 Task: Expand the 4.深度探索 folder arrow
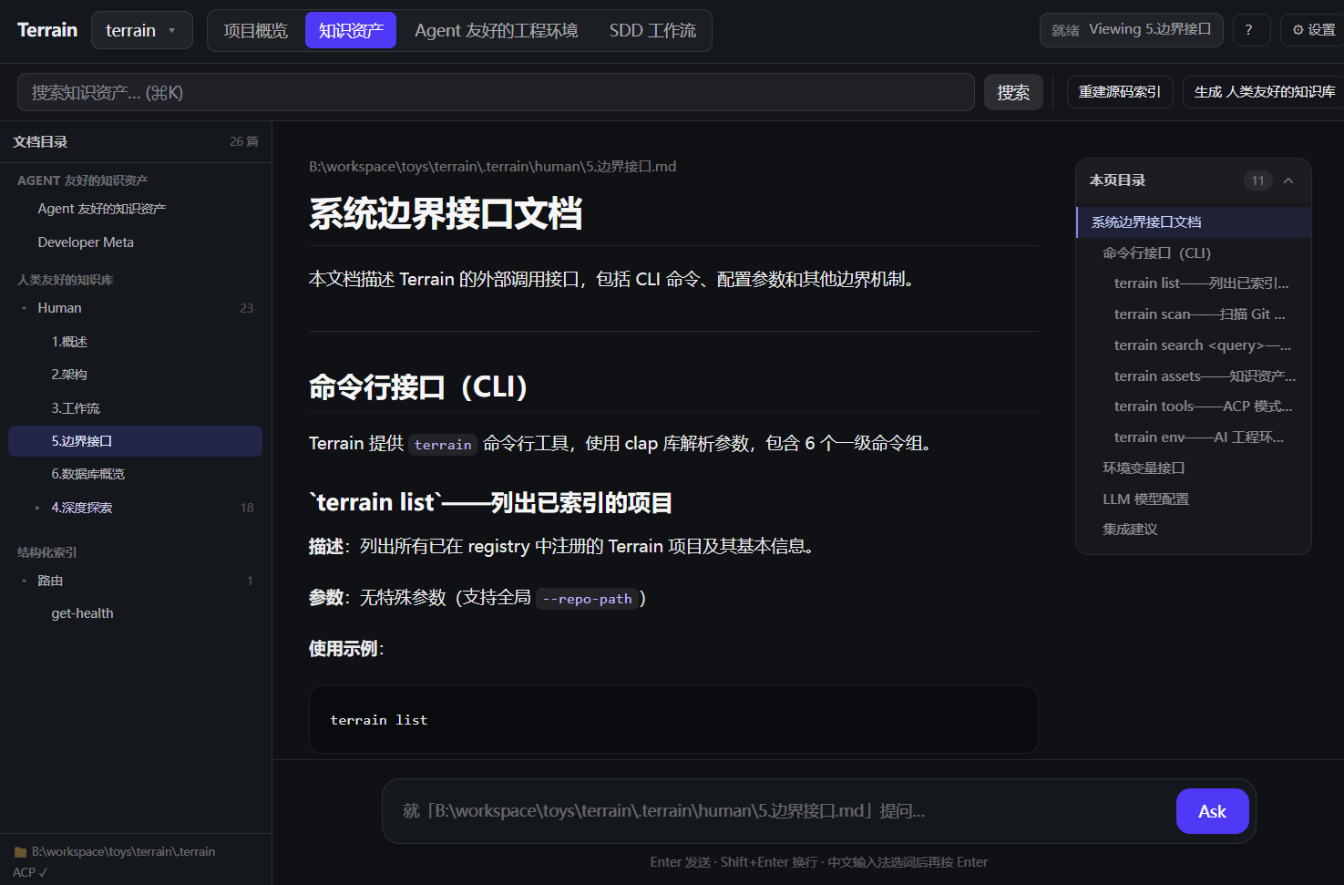(x=37, y=508)
